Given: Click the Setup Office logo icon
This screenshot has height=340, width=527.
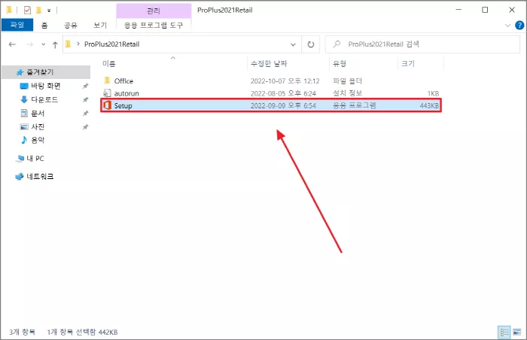Looking at the screenshot, I should (107, 105).
